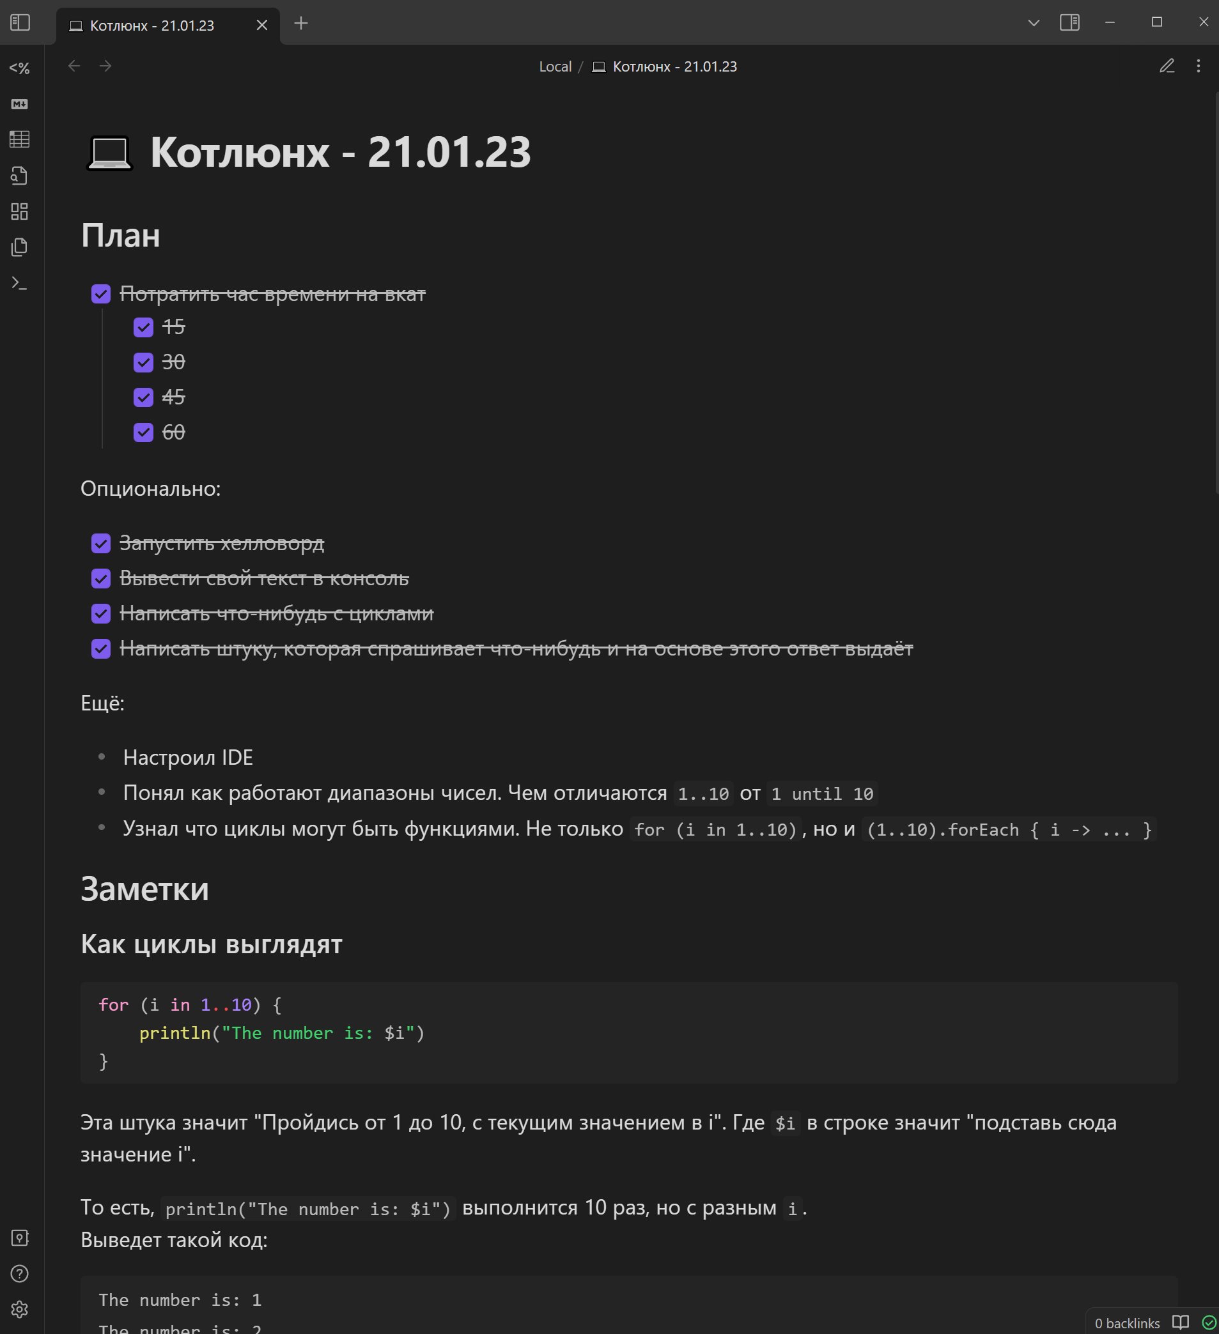
Task: Open the tab list dropdown chevron
Action: point(1034,23)
